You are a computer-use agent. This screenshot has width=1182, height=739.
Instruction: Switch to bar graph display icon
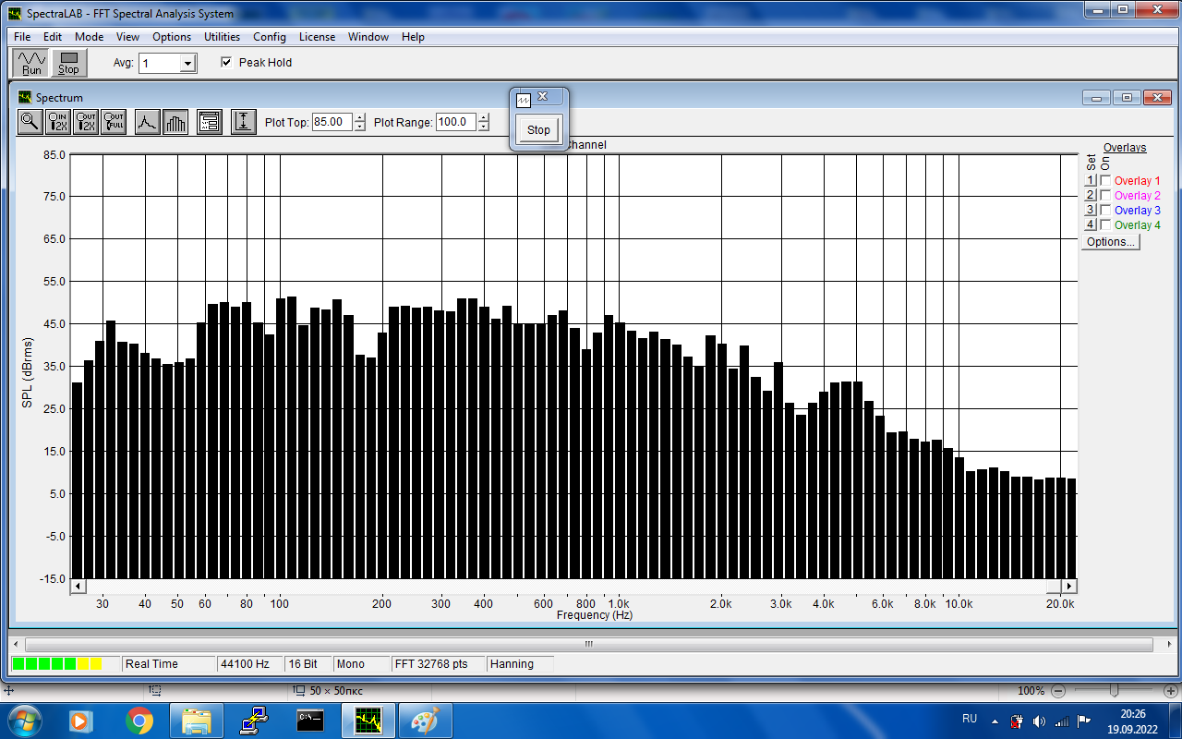(175, 121)
